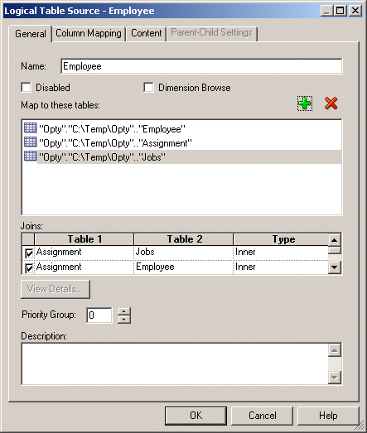Image resolution: width=367 pixels, height=433 pixels.
Task: Minimize the Logical Table Source window
Action: pos(327,11)
